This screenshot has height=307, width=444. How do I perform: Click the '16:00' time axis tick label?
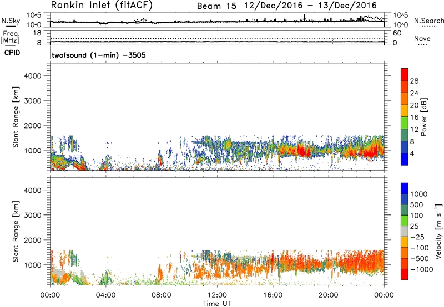[x=273, y=295]
